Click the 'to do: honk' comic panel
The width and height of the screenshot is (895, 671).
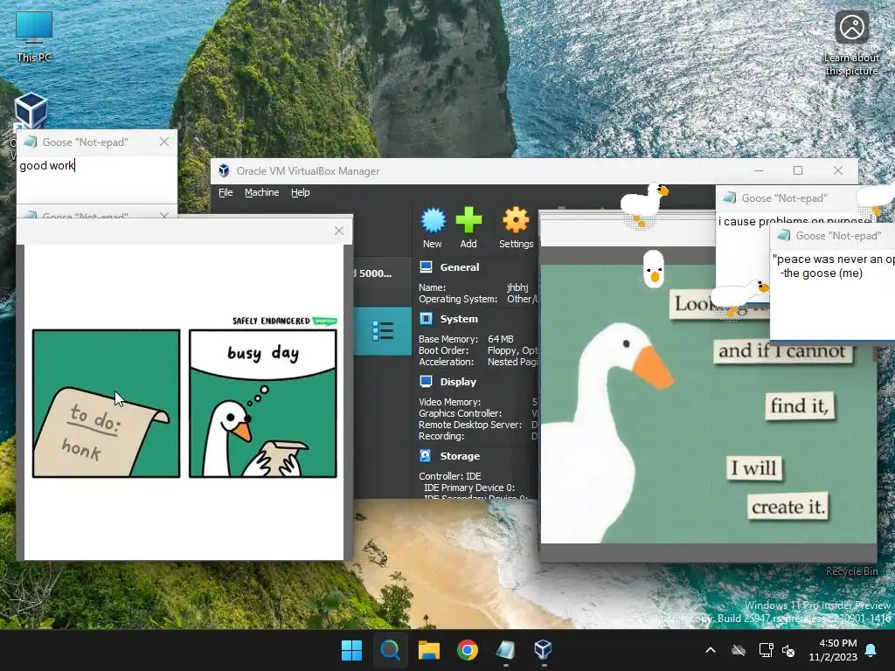(x=106, y=404)
